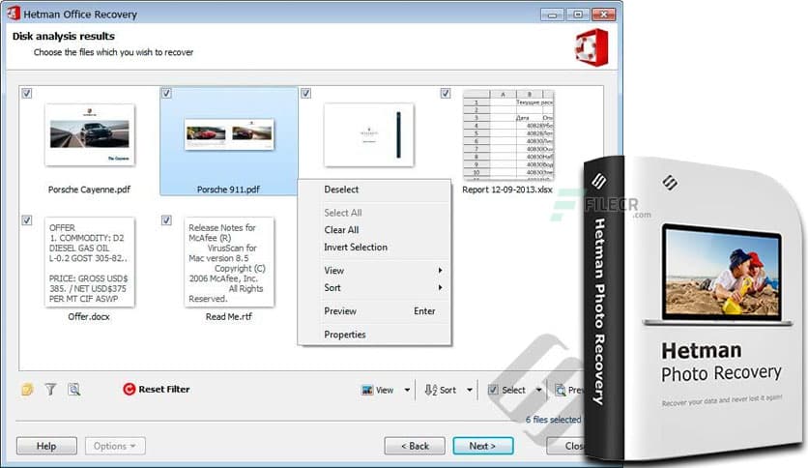Click the < Back button
Image resolution: width=808 pixels, height=468 pixels.
click(x=415, y=446)
